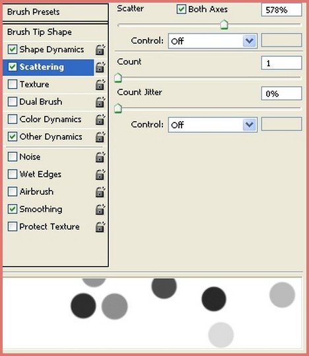Click the lock icon beside Shape Dynamics
The height and width of the screenshot is (356, 309).
100,50
